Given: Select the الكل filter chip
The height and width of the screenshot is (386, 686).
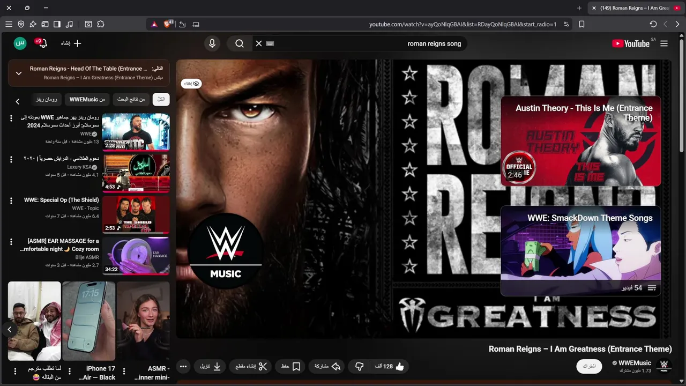Looking at the screenshot, I should pyautogui.click(x=161, y=99).
